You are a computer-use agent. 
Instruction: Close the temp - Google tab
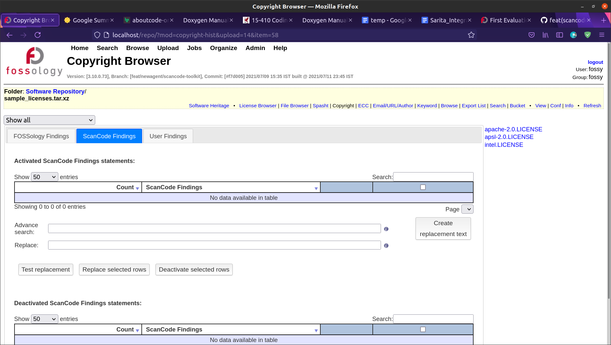(x=410, y=20)
